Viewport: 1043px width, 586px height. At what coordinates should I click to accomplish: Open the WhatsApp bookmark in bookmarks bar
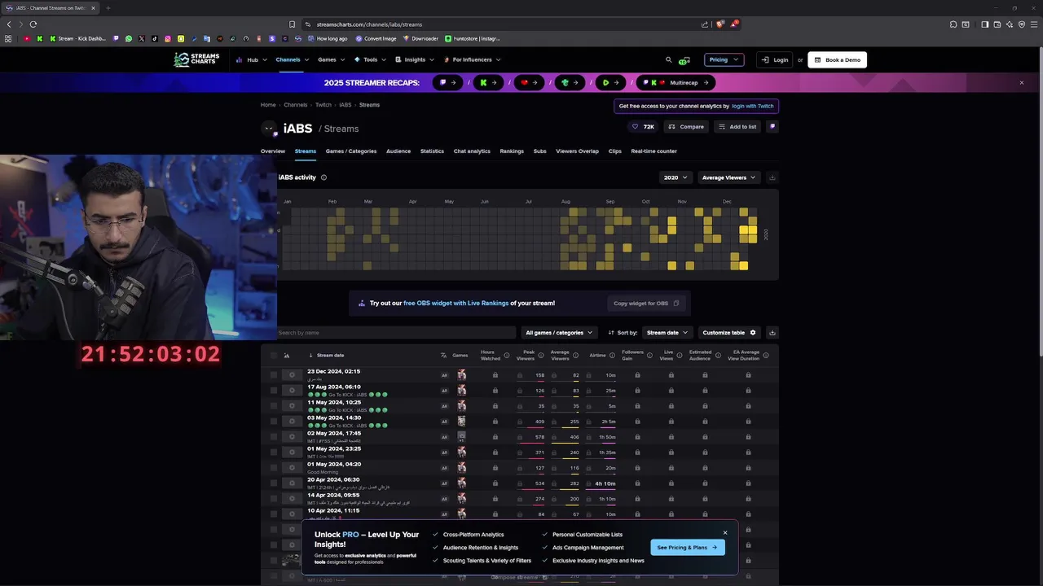click(x=129, y=38)
